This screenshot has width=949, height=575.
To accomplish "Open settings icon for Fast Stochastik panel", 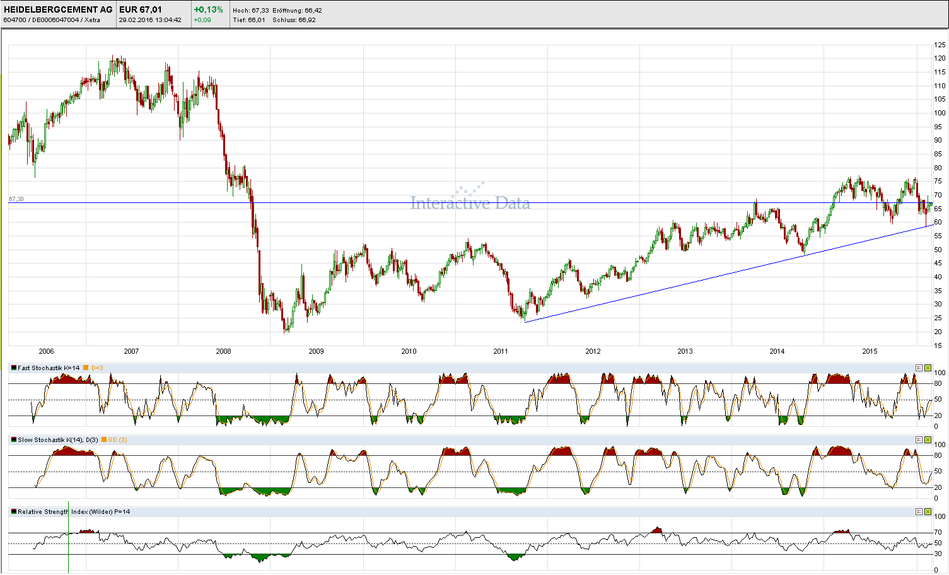I will [x=919, y=368].
